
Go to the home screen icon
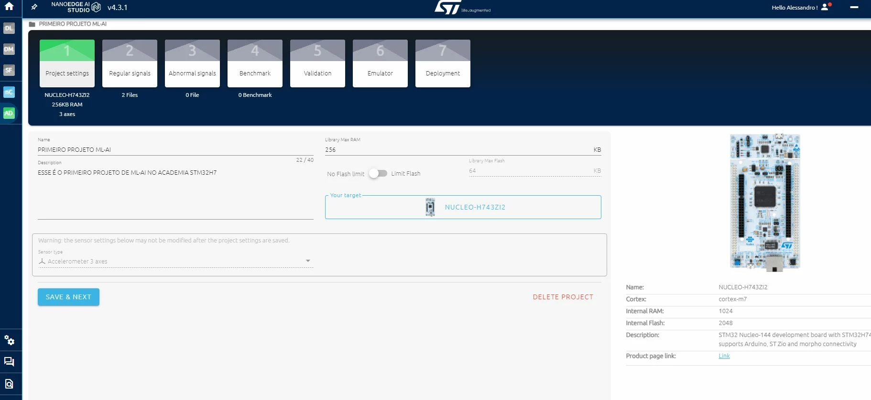[9, 7]
